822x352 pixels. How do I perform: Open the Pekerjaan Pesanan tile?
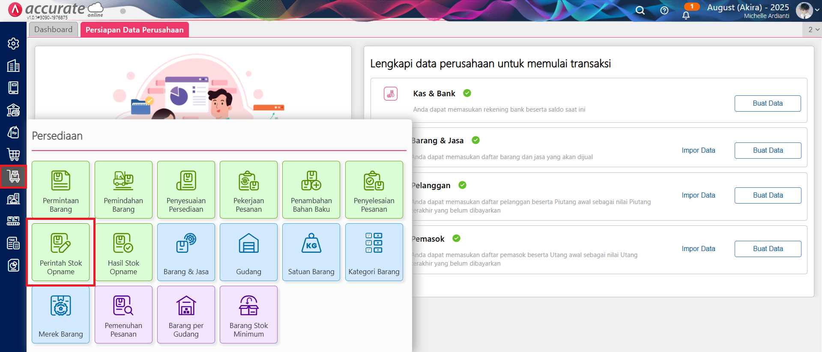(248, 189)
